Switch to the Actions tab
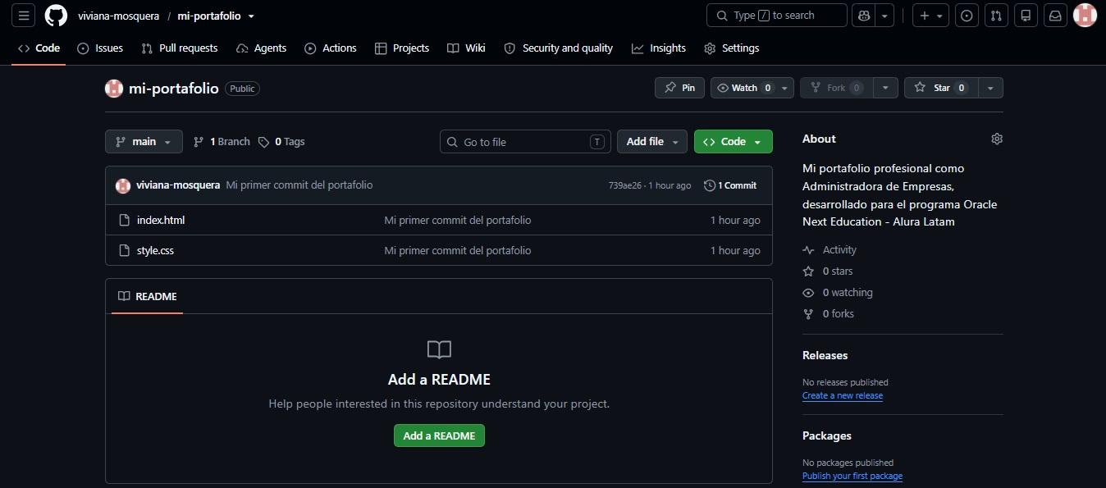 (x=331, y=48)
